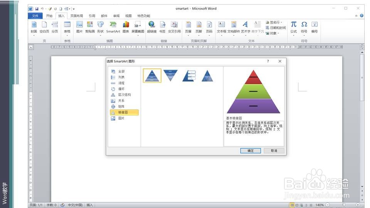Insert a page break (分页)
Viewport: 370px width, 208px height.
coord(55,28)
